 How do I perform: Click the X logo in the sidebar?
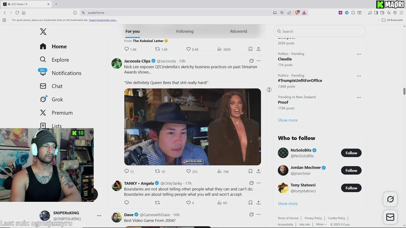click(x=43, y=31)
